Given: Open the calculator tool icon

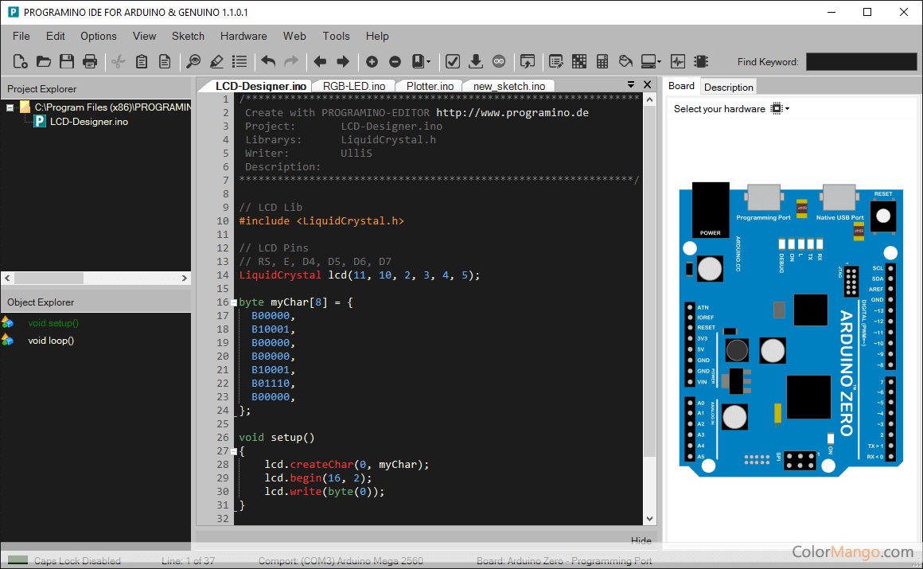Looking at the screenshot, I should pyautogui.click(x=602, y=61).
